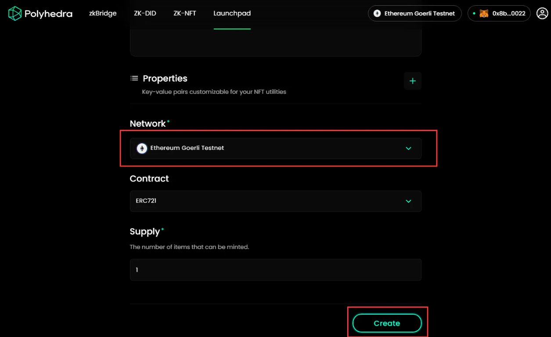Open the zkBridge tab

(x=103, y=14)
